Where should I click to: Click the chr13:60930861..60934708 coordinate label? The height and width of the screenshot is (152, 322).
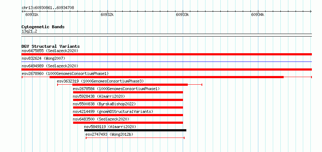coord(48,8)
